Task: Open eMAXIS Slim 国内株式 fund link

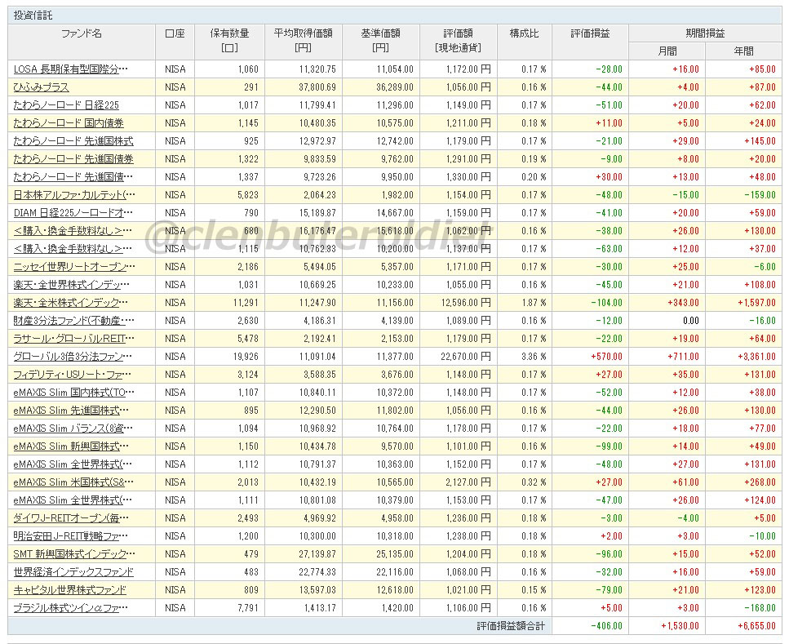Action: pos(74,393)
